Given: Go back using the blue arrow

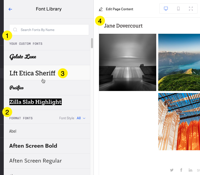Looking at the screenshot, I should tap(10, 9).
